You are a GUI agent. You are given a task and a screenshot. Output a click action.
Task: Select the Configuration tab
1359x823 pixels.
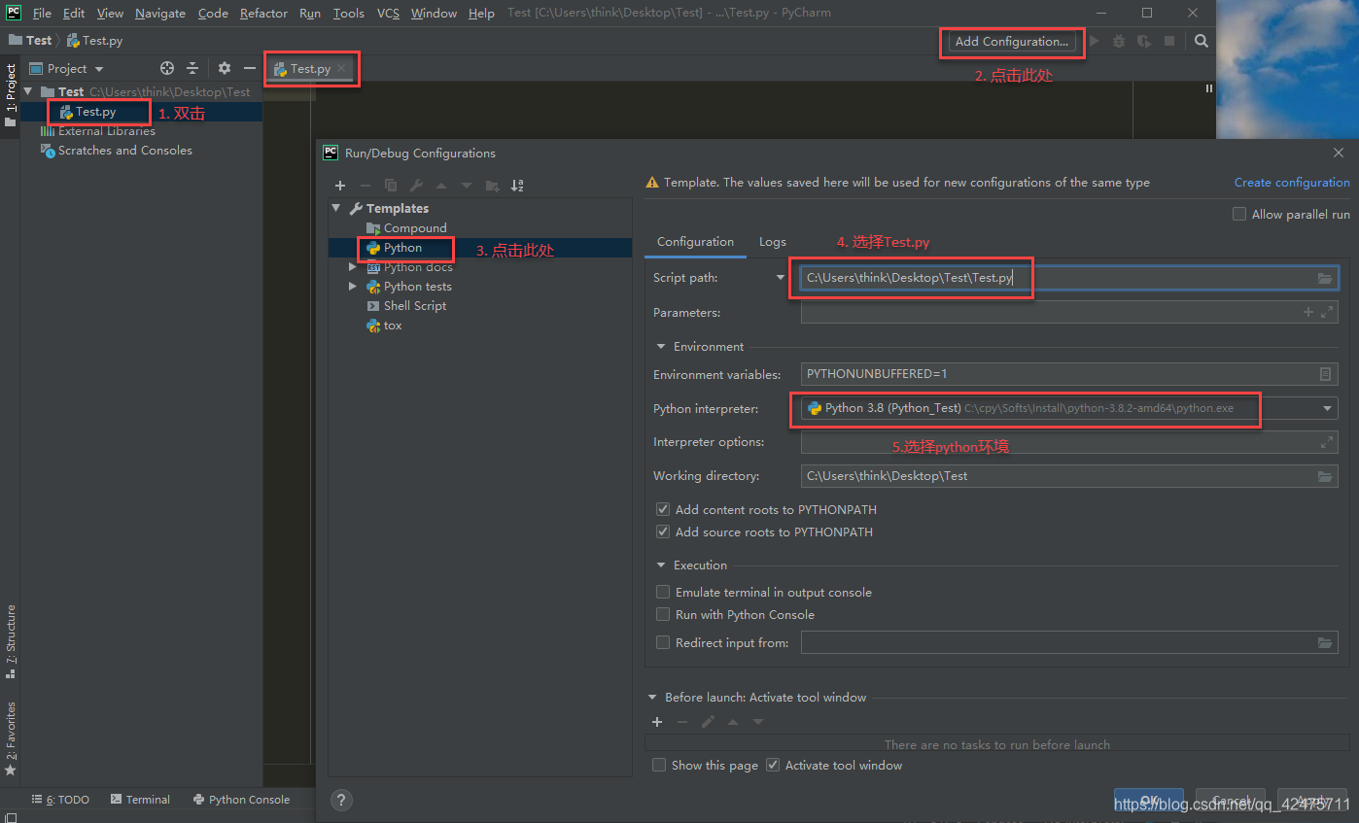695,242
